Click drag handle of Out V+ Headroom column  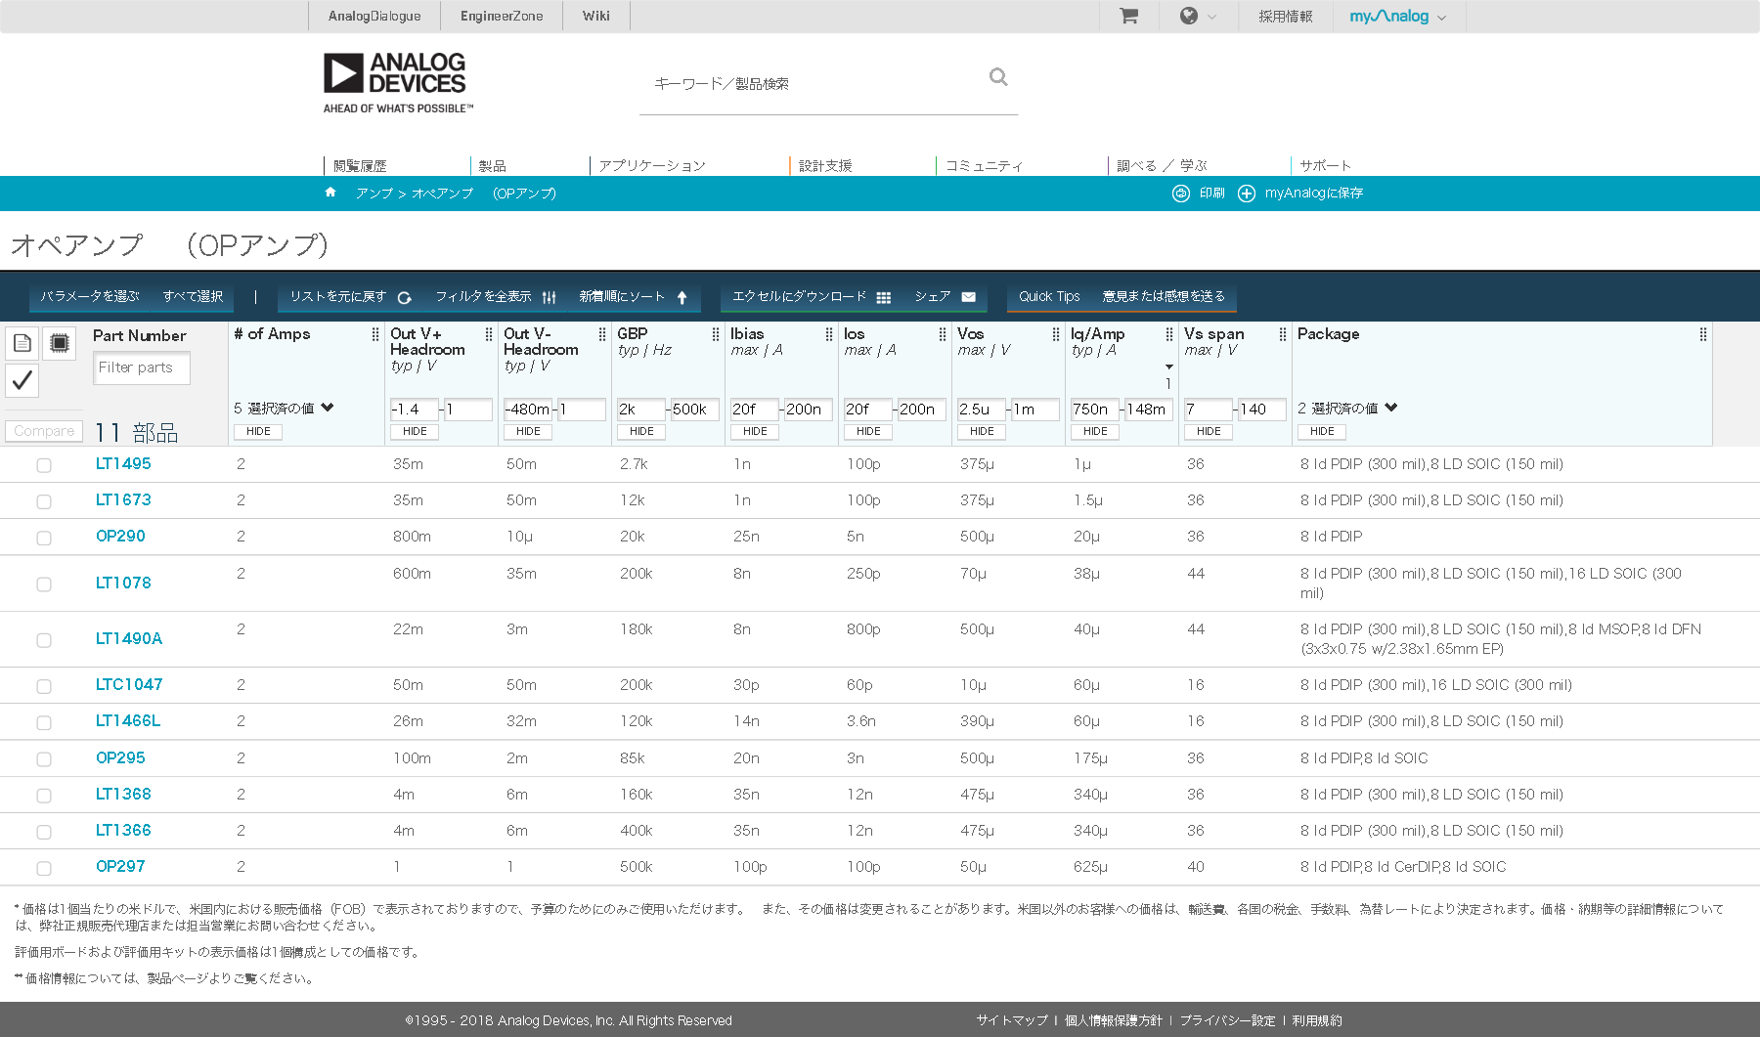point(489,334)
